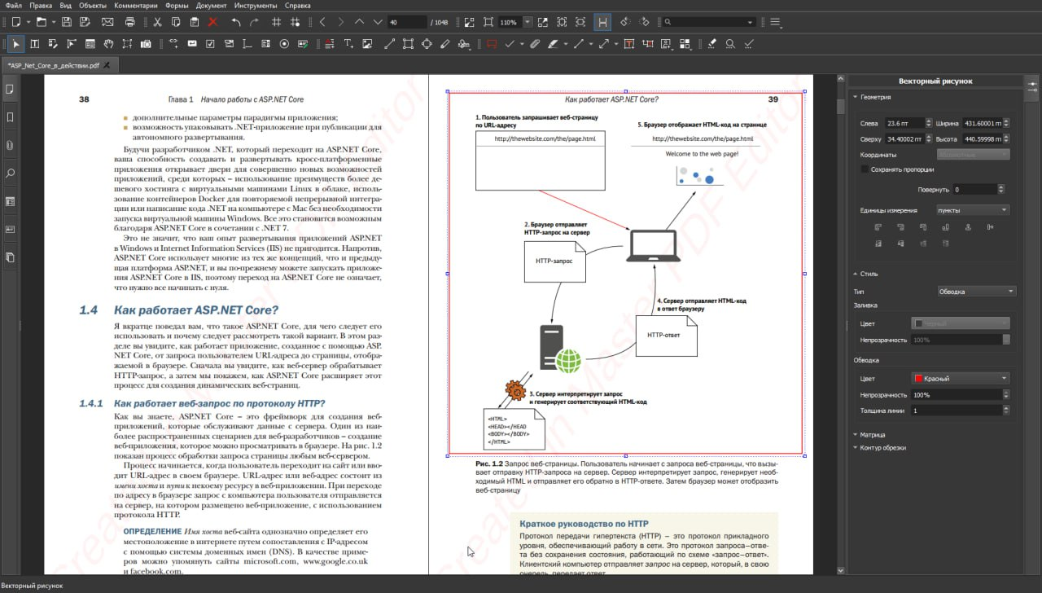Image resolution: width=1042 pixels, height=593 pixels.
Task: Select the Snapshot camera tool
Action: (145, 43)
